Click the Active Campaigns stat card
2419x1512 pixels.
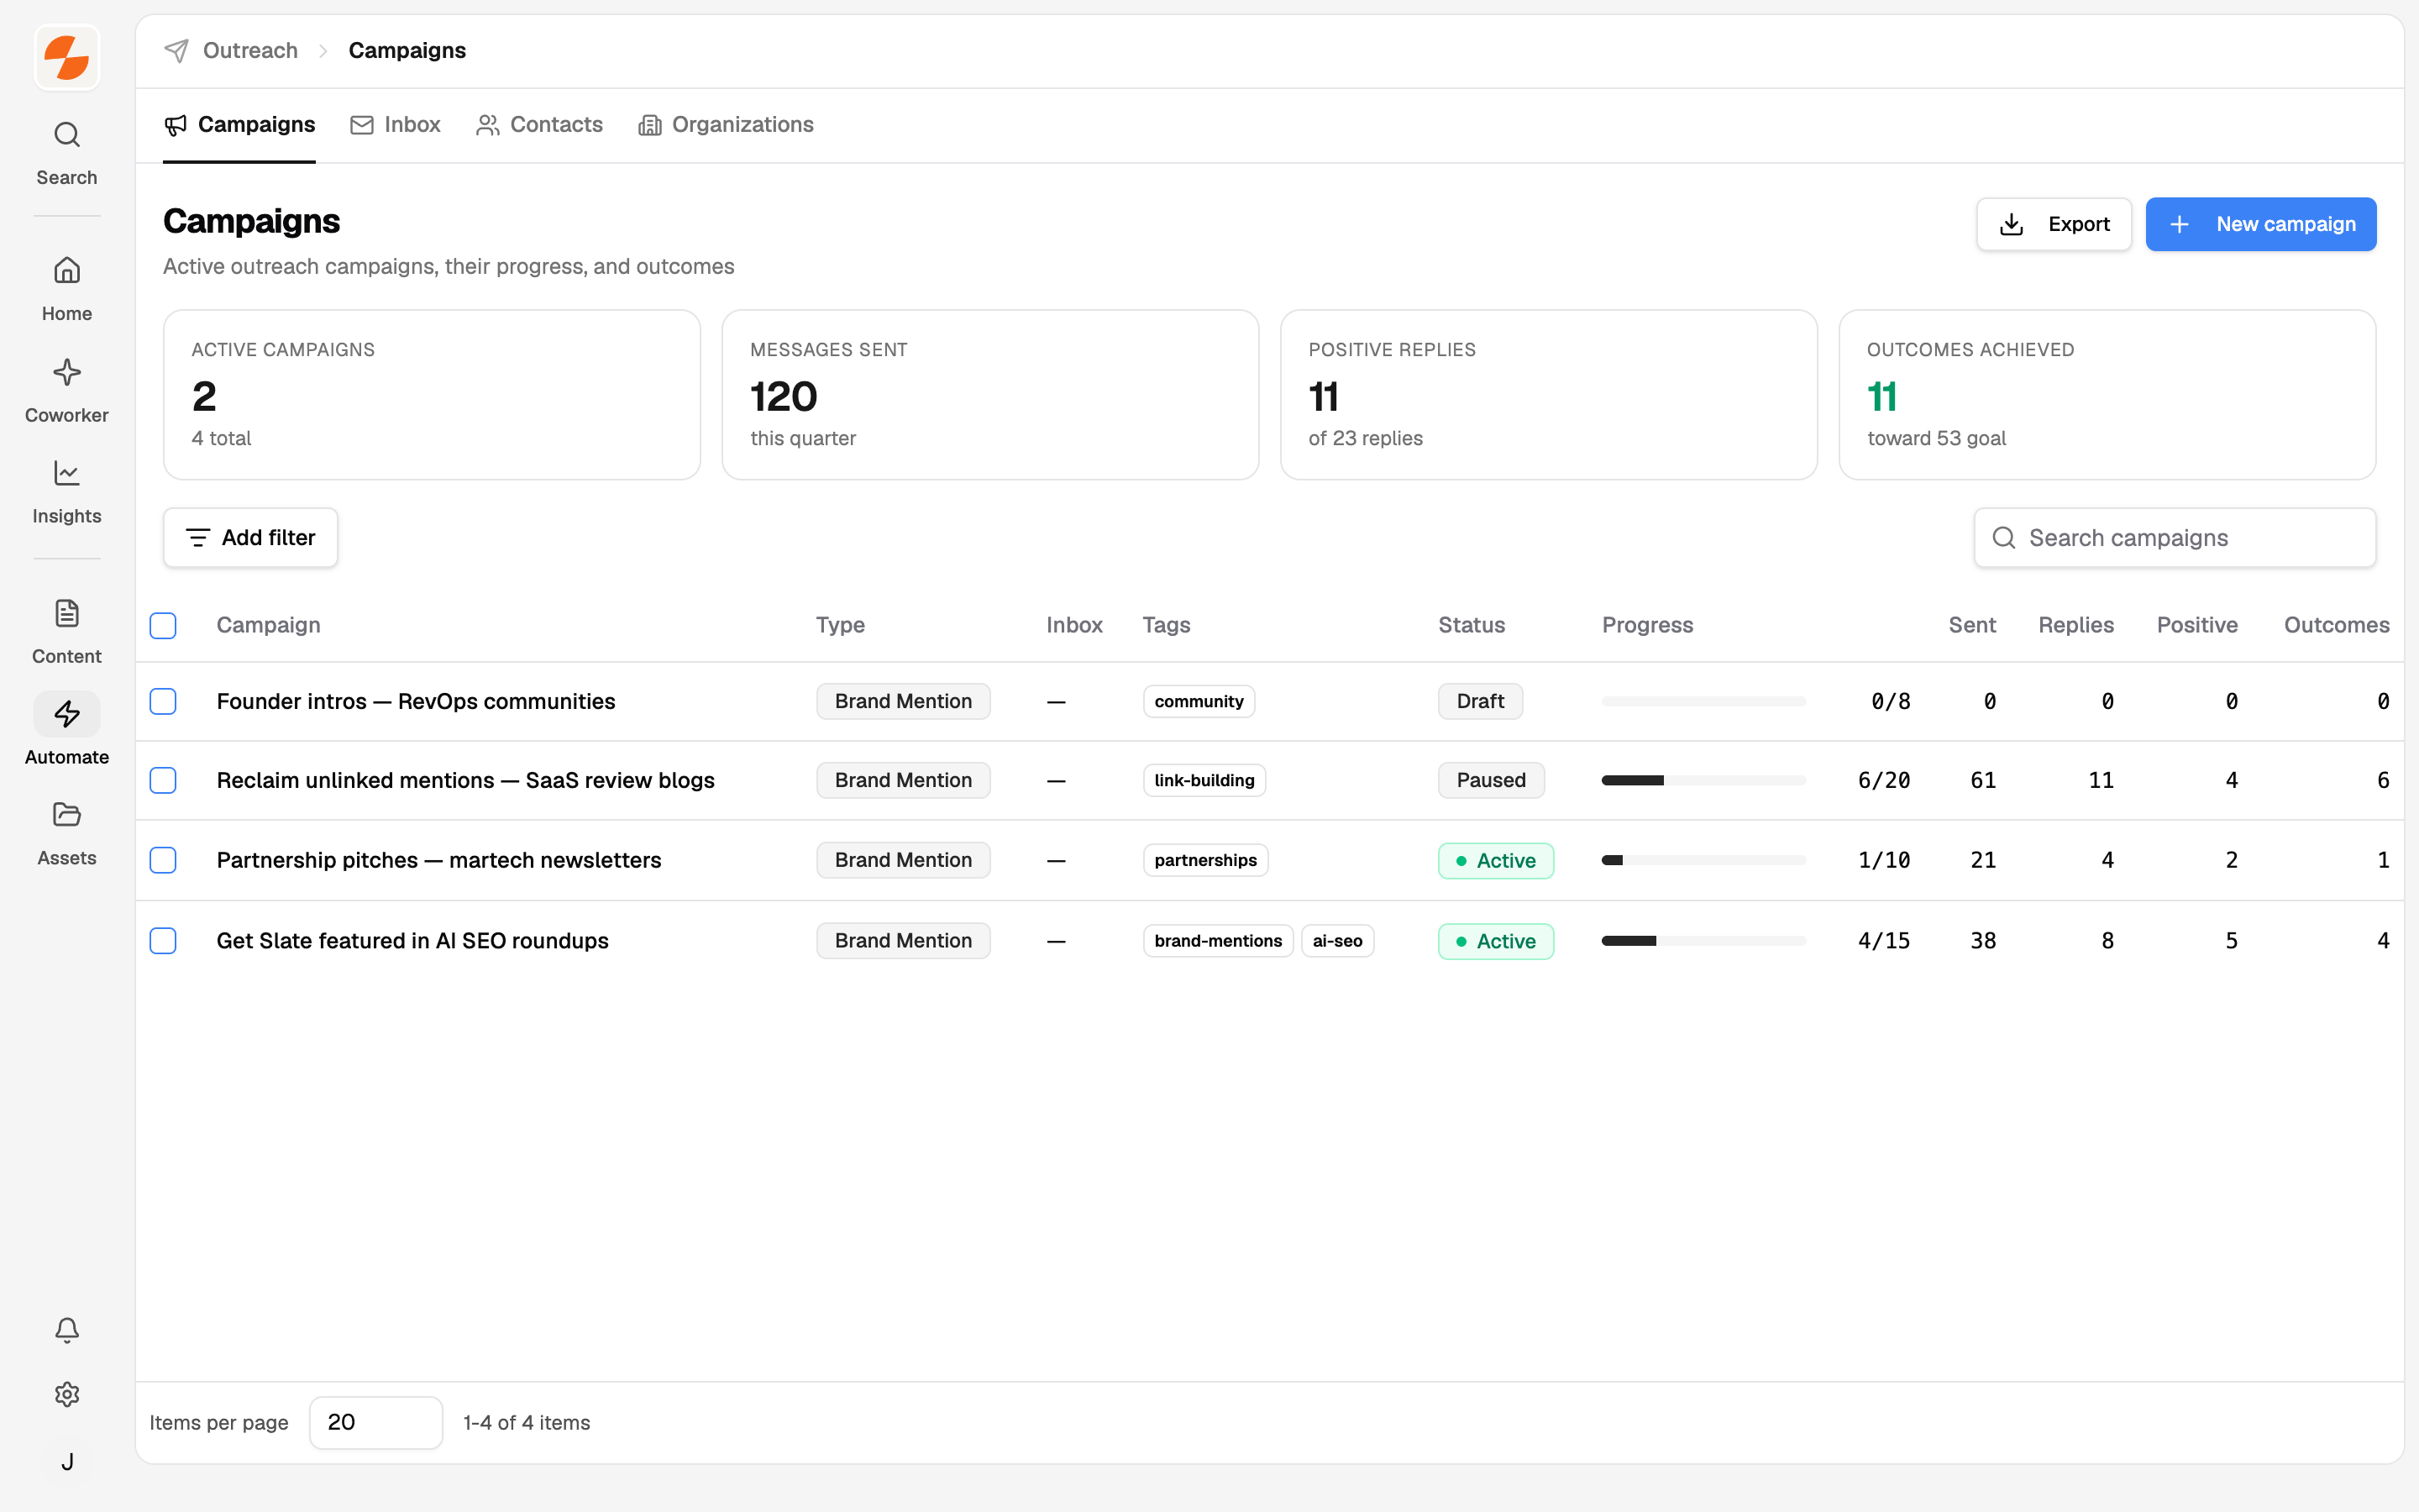432,395
